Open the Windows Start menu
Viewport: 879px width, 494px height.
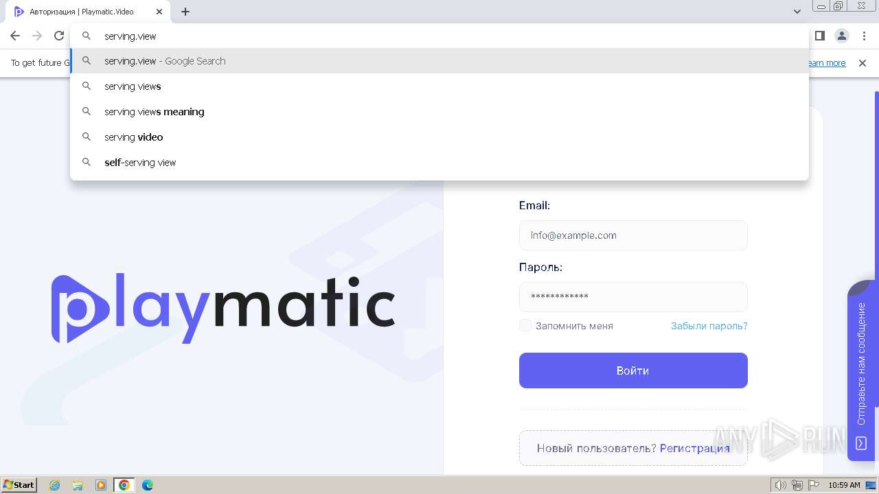point(19,485)
